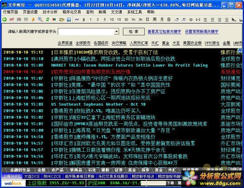
Task: Open the 外汇 news category link
Action: (155, 43)
